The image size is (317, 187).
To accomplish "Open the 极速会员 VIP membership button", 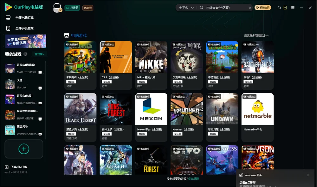I will tap(263, 8).
